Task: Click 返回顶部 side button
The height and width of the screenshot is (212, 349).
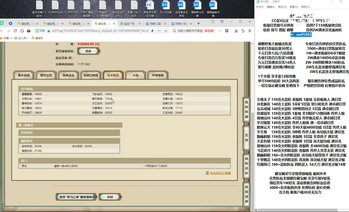Action: click(246, 194)
